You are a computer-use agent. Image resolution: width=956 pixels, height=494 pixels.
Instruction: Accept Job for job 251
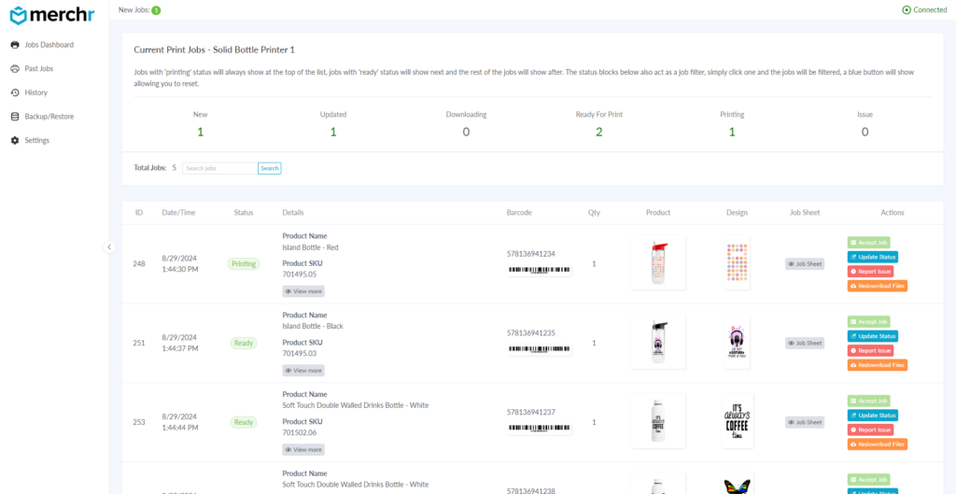[x=868, y=321]
